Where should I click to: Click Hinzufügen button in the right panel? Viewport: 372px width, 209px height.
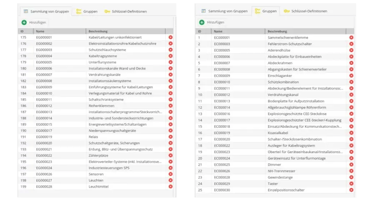tap(212, 22)
